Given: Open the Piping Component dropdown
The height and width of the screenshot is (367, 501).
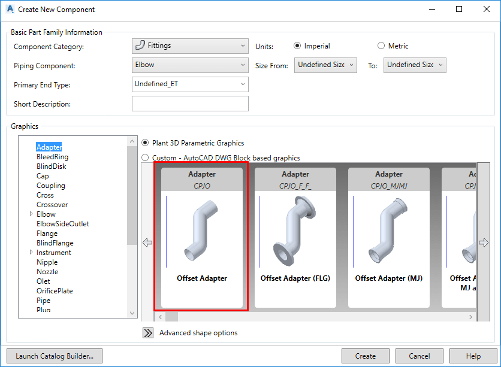Looking at the screenshot, I should (x=190, y=65).
